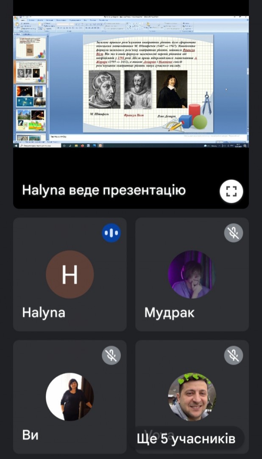Tap your own avatar in the "Ви" tile
The width and height of the screenshot is (262, 459).
point(70,397)
